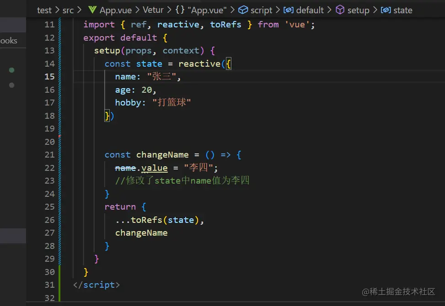
Task: Select the default breadcrumb label
Action: [x=310, y=10]
